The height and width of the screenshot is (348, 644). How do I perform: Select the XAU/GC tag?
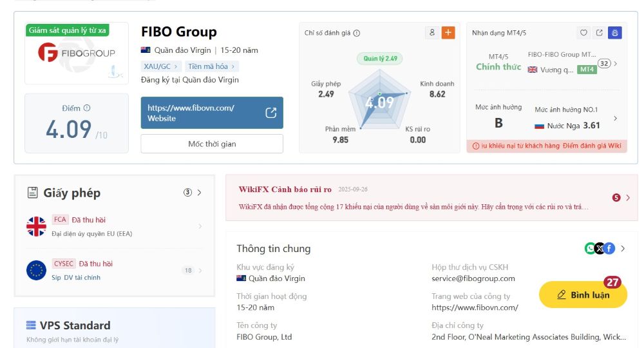tap(160, 66)
